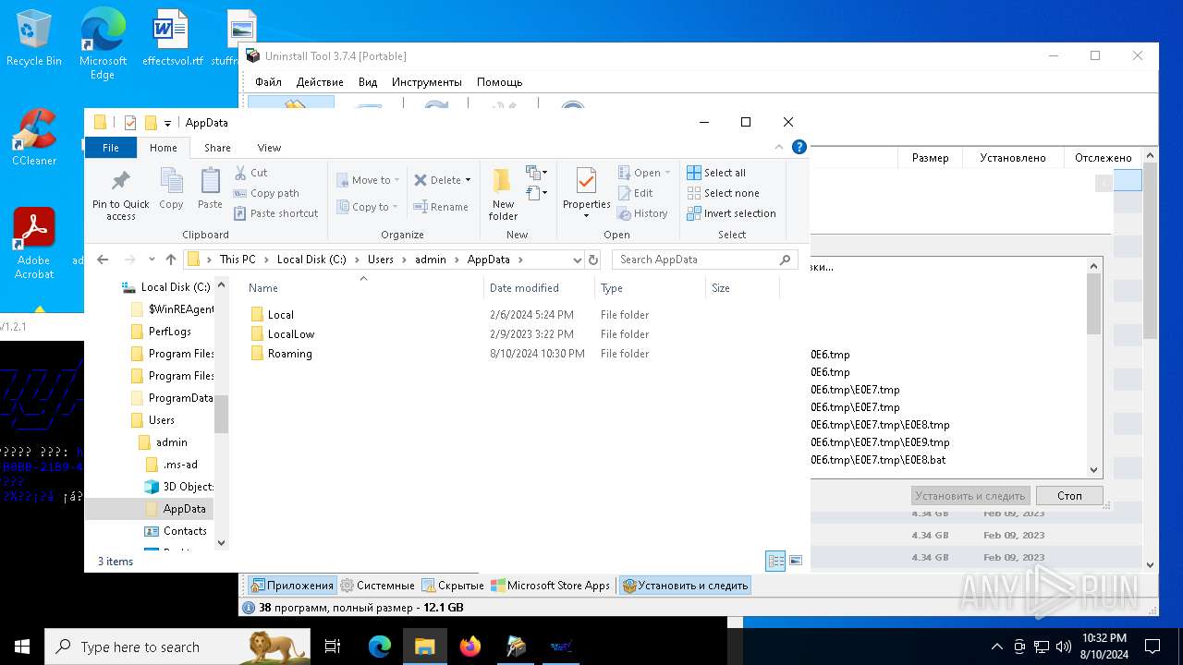Click the Стоп button
This screenshot has height=665, width=1183.
[1069, 496]
